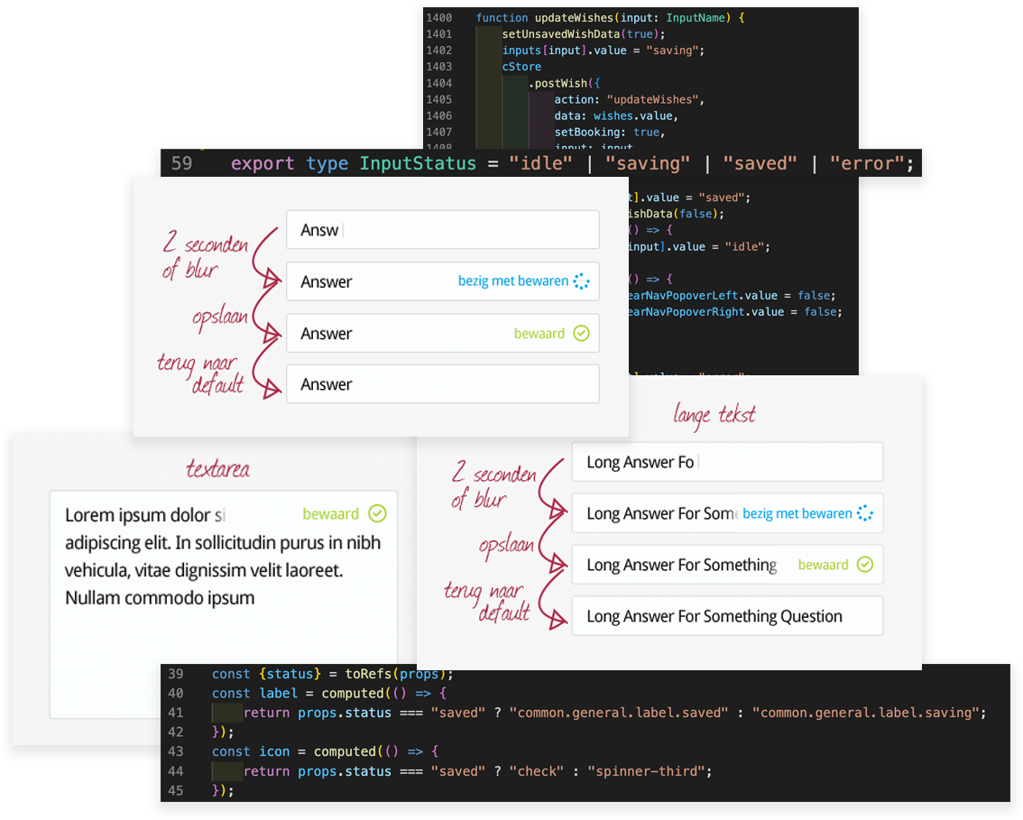Image resolution: width=1023 pixels, height=820 pixels.
Task: Click 'earNavPopoverRight.value = false;' code line
Action: coord(735,312)
